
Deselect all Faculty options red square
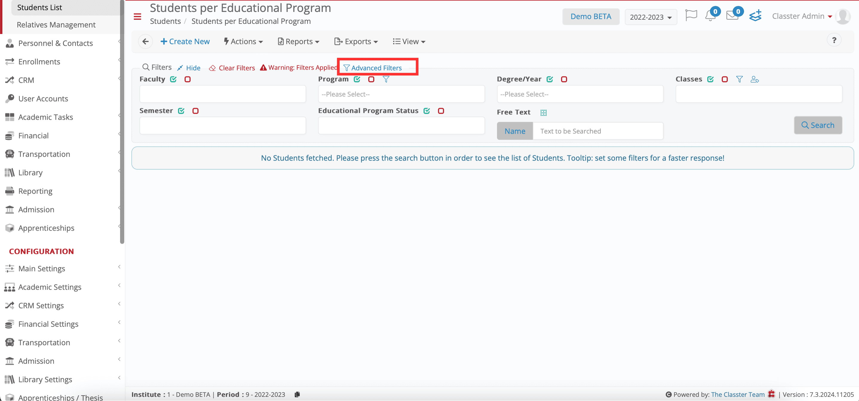point(187,79)
